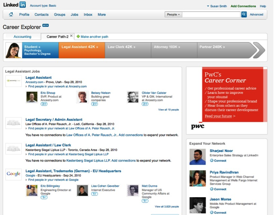
Task: Click inside the search text field
Action: pyautogui.click(x=212, y=15)
